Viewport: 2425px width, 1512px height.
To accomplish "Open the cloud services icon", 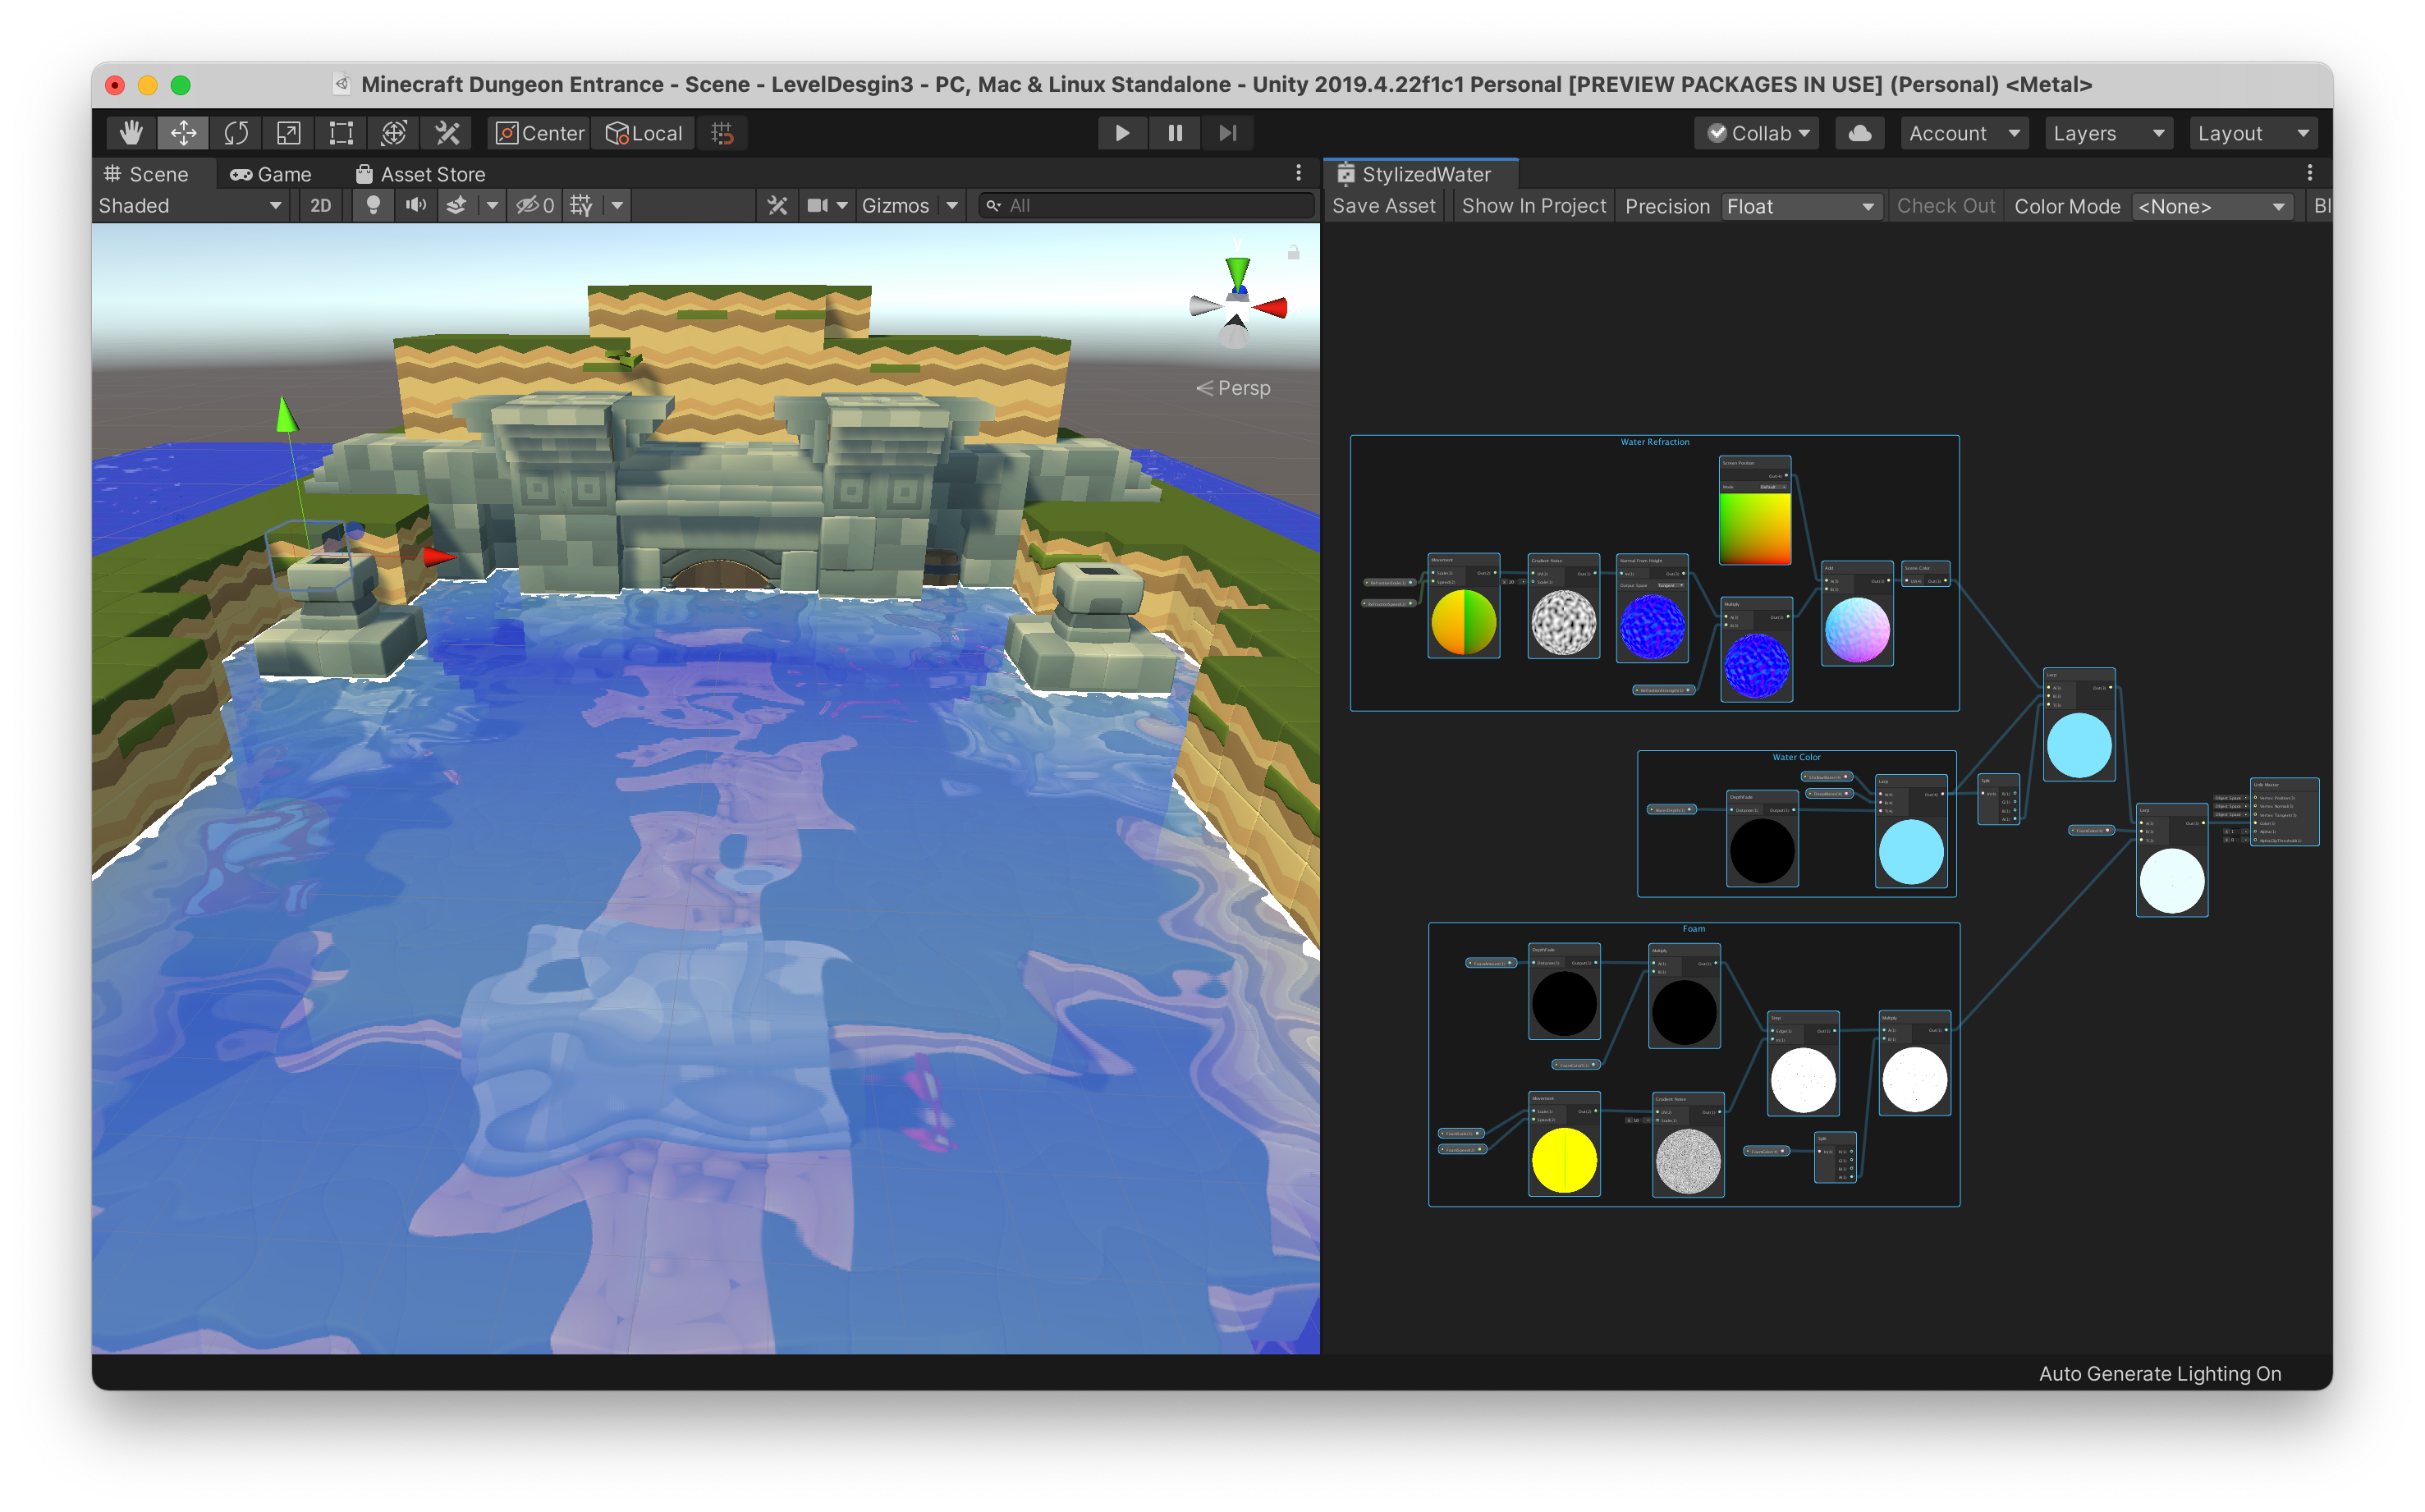I will [x=1859, y=133].
